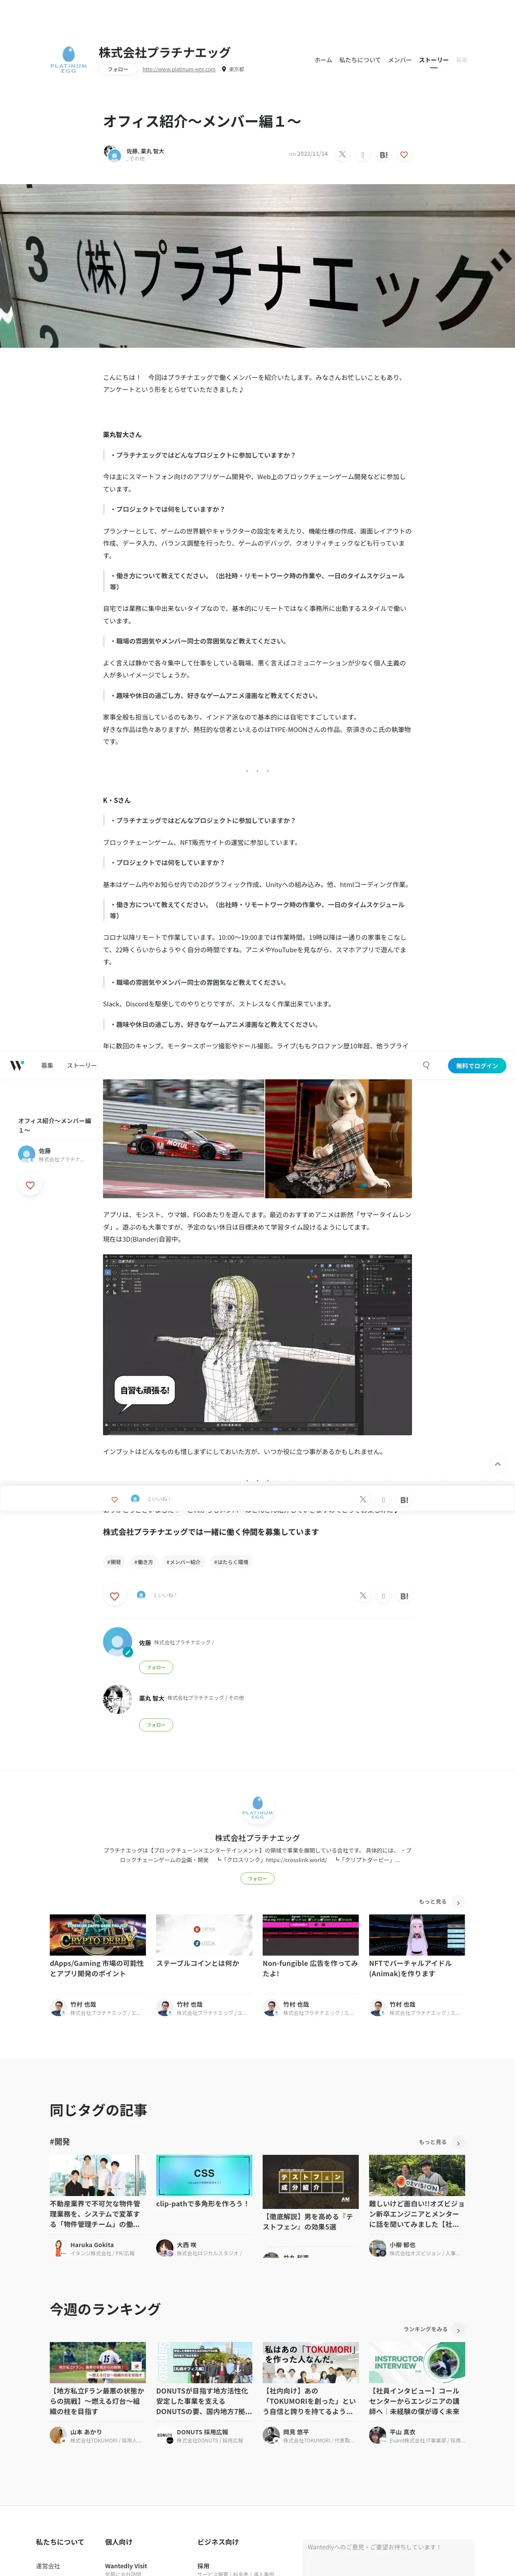Click もっと見る chevron above company stories

(458, 1902)
